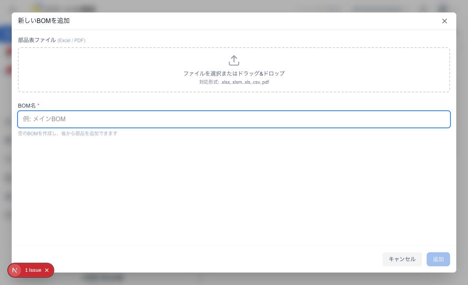468x285 pixels.
Task: Click the 対応形式 supported formats hint
Action: pos(234,82)
